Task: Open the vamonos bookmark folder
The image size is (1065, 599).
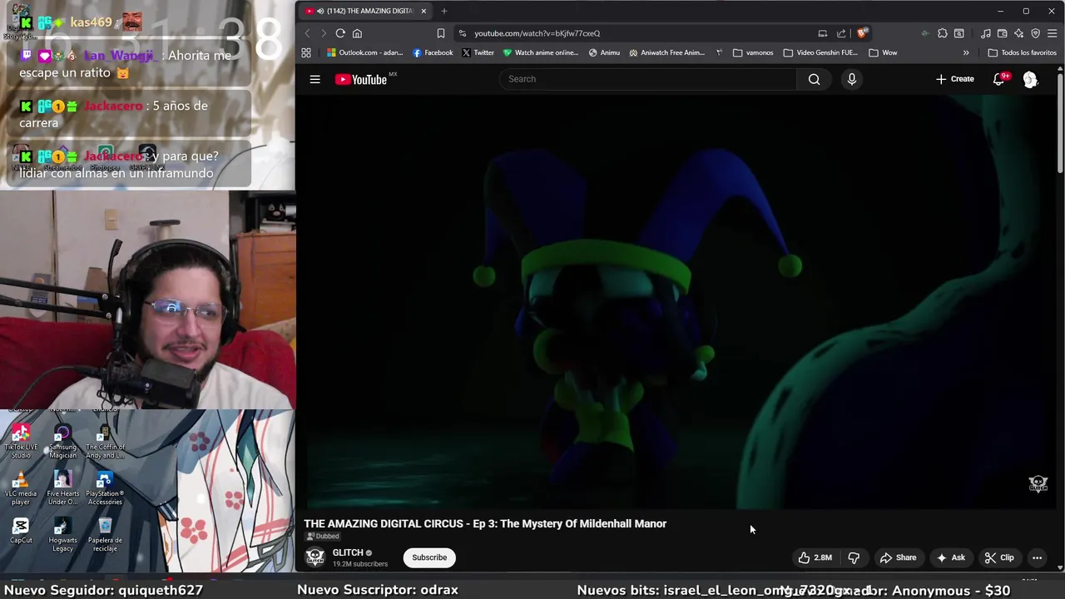Action: tap(753, 52)
